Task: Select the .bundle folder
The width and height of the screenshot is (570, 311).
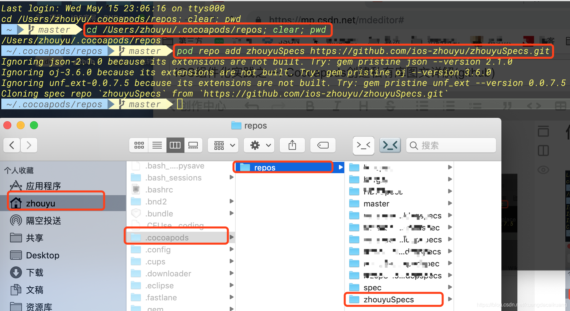Action: (181, 214)
